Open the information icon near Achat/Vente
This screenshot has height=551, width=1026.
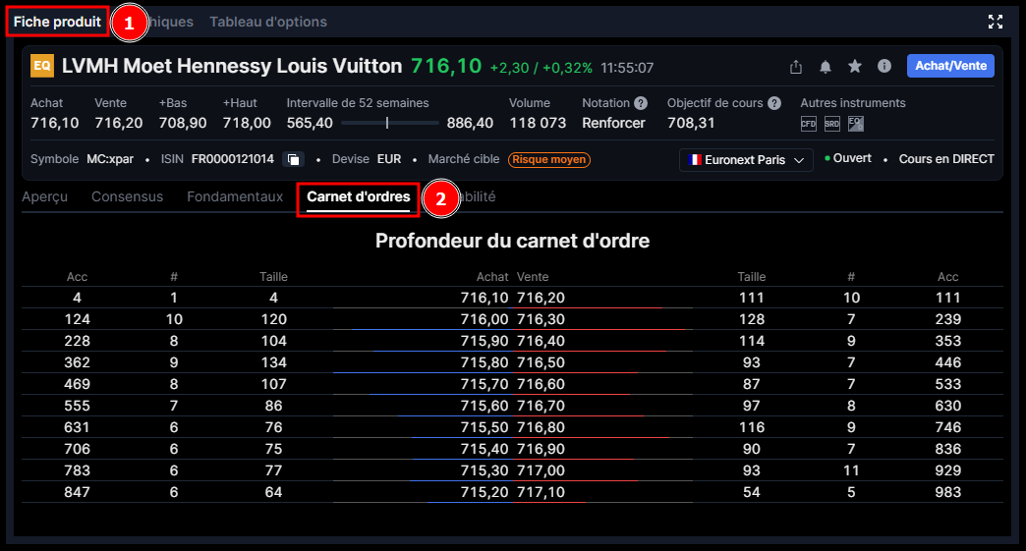pos(884,66)
